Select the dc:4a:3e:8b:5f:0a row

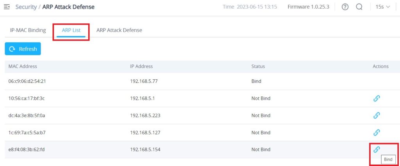coord(202,116)
